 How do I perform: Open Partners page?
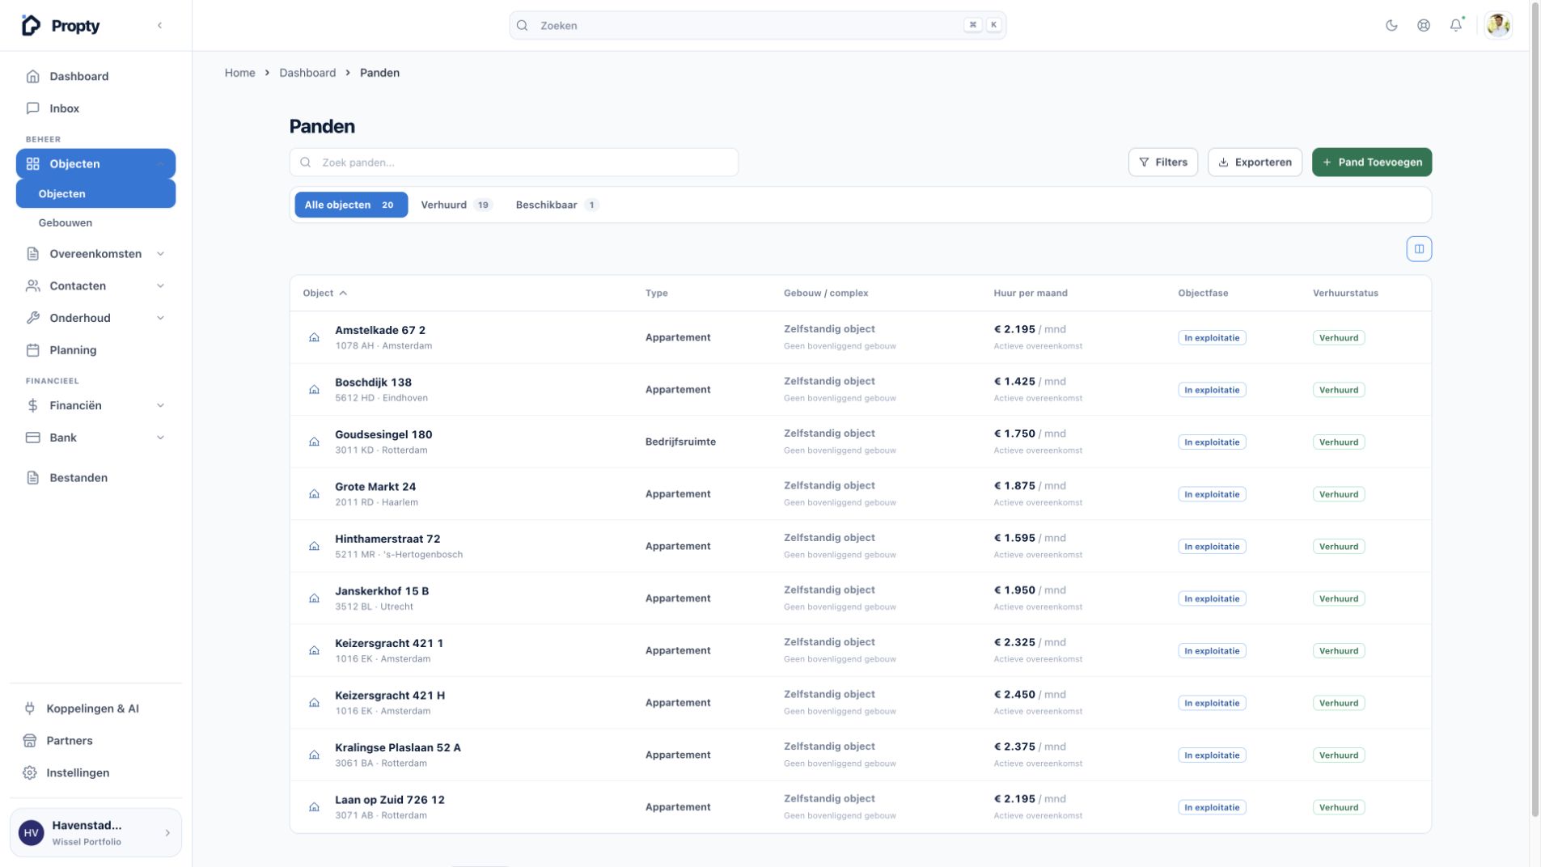95,741
